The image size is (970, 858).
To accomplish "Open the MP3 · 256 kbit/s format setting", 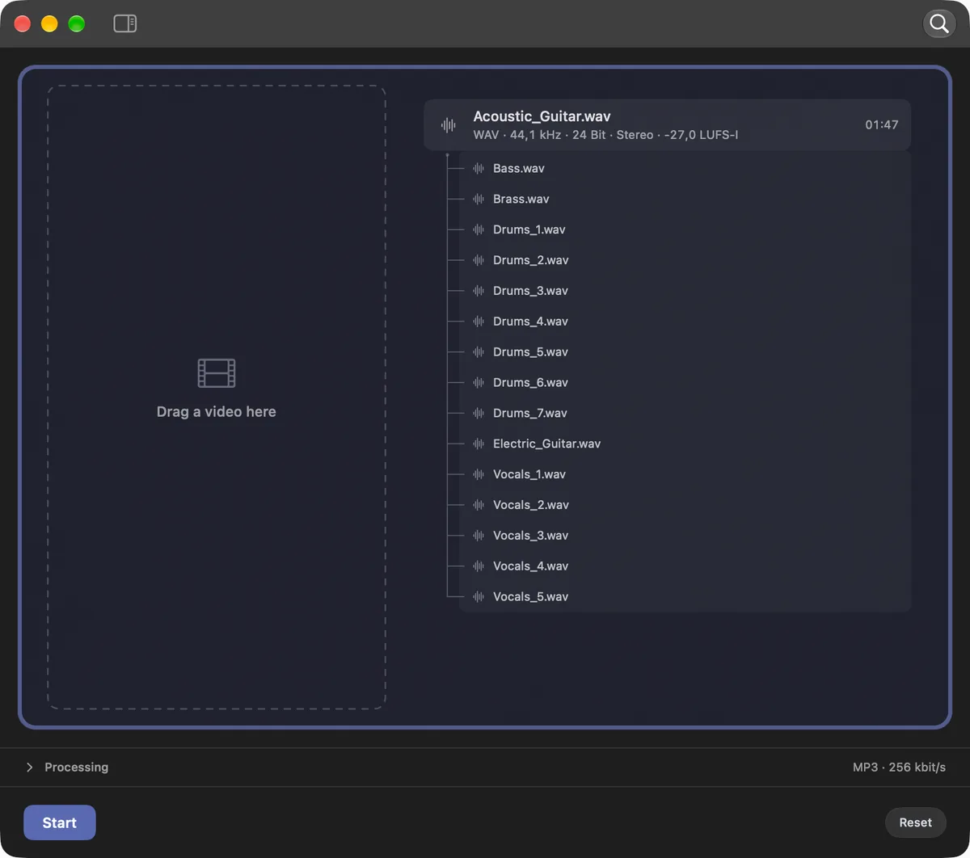I will (899, 768).
